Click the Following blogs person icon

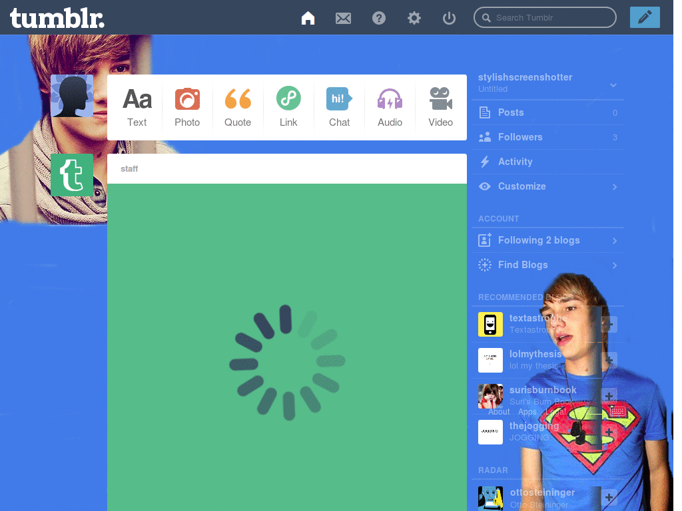(x=485, y=240)
